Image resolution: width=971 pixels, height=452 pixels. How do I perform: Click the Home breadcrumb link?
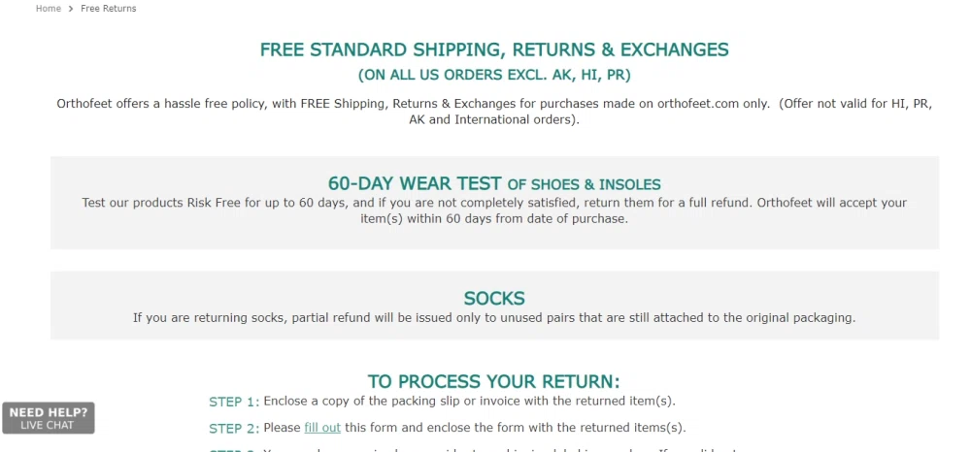pos(49,9)
